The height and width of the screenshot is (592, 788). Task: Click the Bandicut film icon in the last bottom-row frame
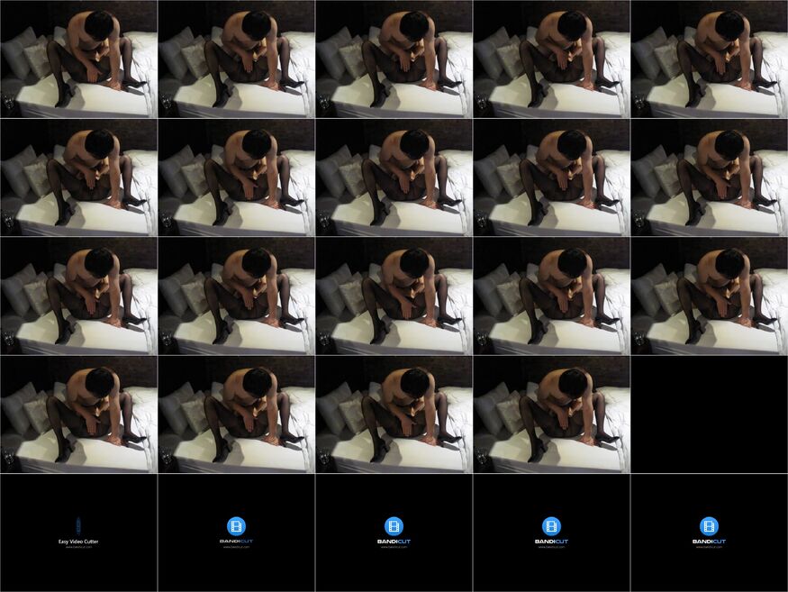click(x=709, y=525)
